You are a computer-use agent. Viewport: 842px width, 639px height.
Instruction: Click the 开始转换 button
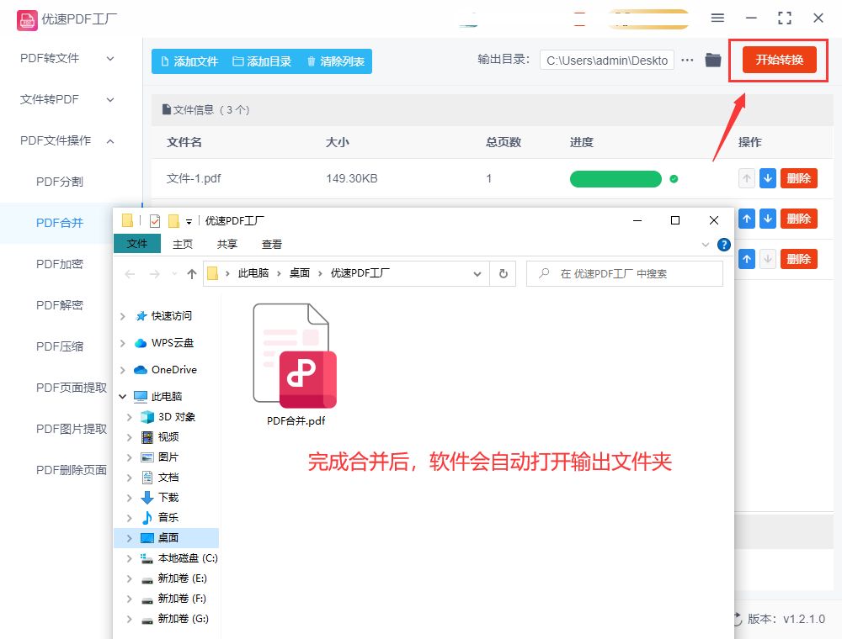779,60
